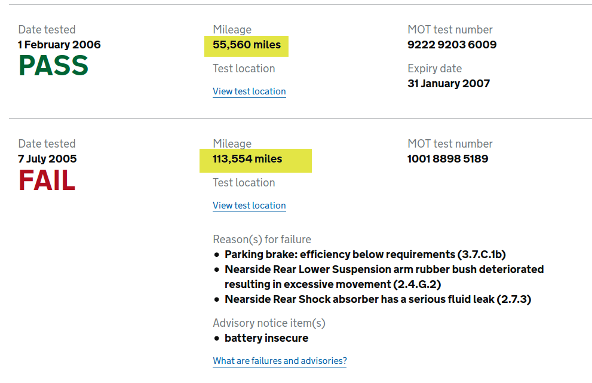This screenshot has width=592, height=383.
Task: Click the Expiry date label
Action: tap(434, 68)
